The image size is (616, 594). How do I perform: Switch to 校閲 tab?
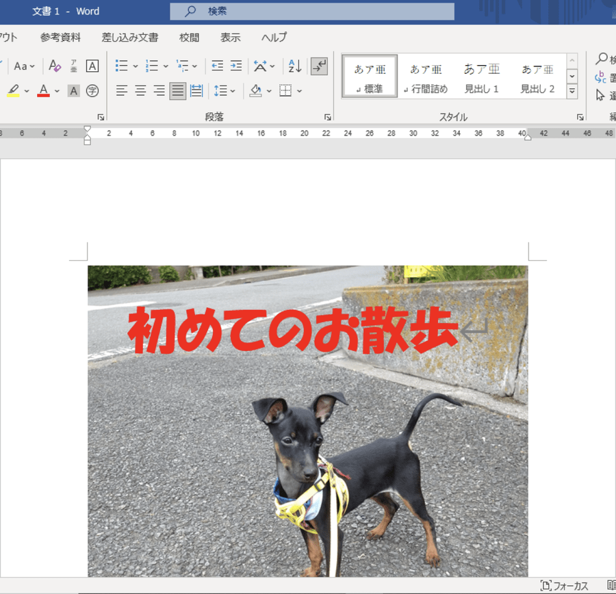coord(190,38)
